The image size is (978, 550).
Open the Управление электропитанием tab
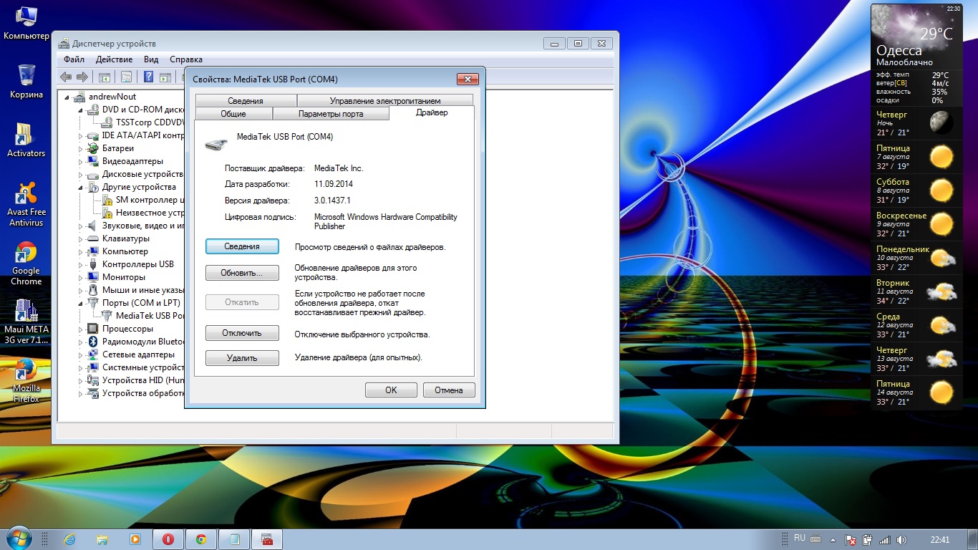pos(384,101)
